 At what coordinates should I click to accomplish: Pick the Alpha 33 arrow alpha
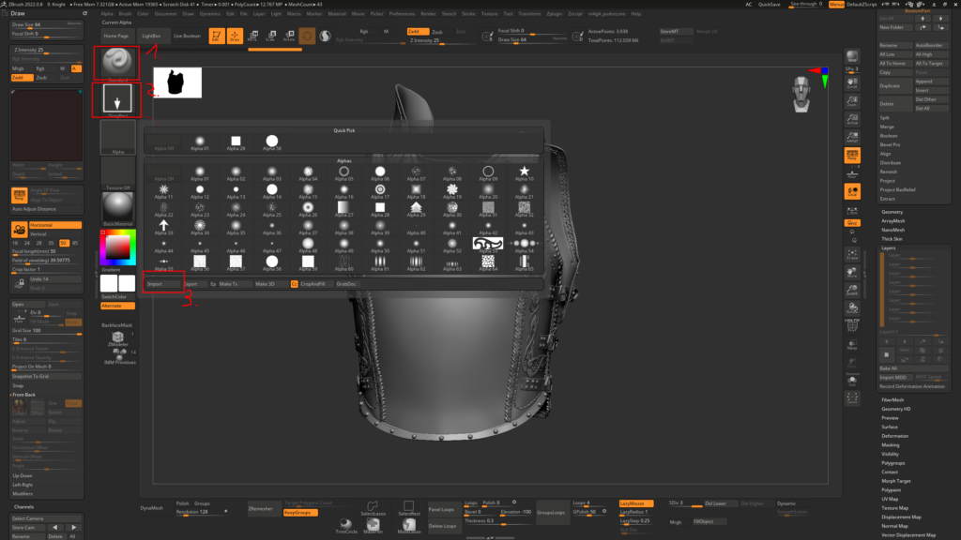coord(164,227)
